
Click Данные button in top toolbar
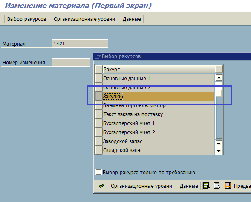point(132,19)
